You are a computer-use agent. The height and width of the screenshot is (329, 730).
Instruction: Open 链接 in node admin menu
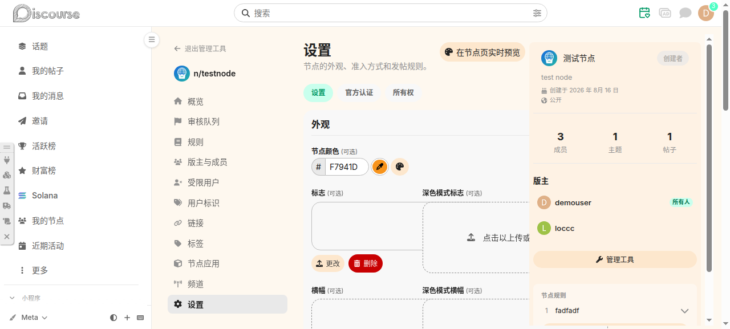point(228,223)
